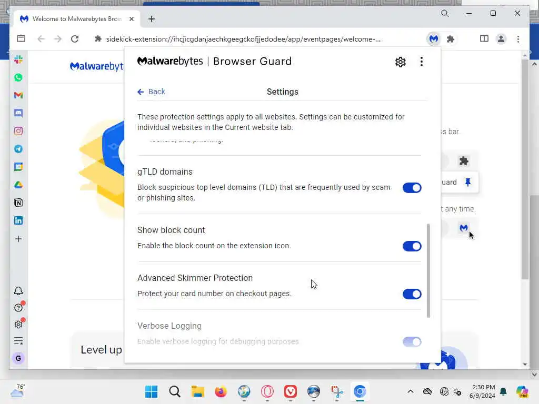Open a new browser tab
The image size is (539, 404).
pos(152,19)
